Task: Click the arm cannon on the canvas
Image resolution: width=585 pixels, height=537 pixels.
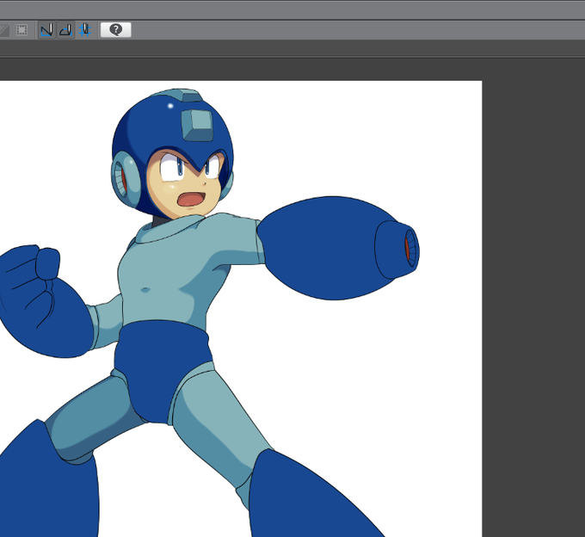Action: (337, 248)
